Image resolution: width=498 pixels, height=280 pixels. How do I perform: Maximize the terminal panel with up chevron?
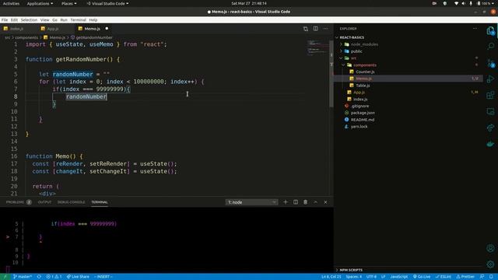coord(315,202)
